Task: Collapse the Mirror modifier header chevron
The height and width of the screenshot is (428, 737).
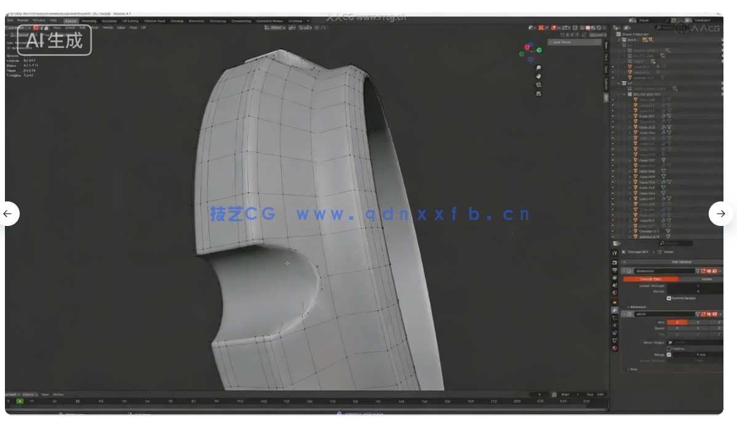Action: click(624, 313)
